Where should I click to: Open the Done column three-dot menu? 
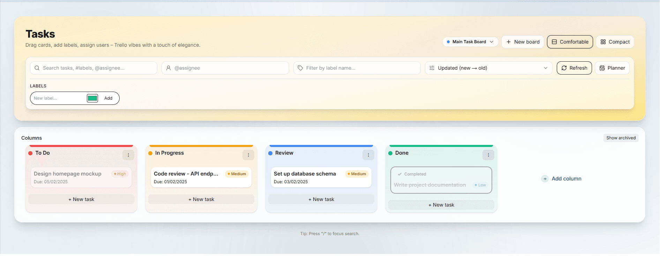click(488, 155)
